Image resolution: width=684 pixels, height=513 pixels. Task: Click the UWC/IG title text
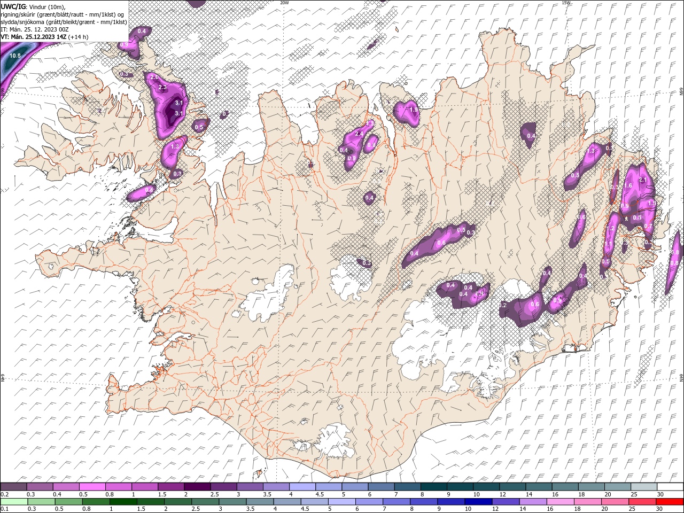click(x=13, y=6)
